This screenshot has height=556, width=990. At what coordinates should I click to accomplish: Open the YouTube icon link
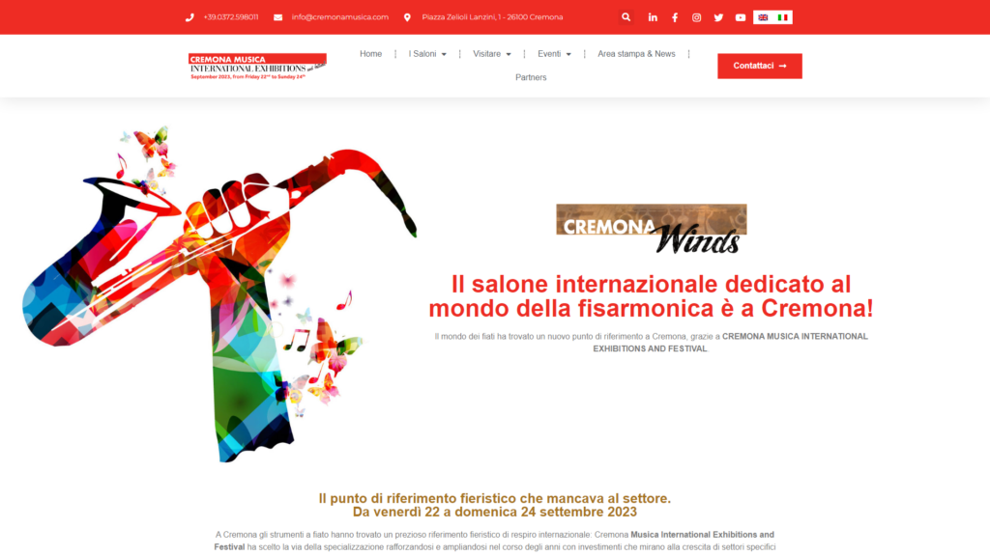(741, 17)
